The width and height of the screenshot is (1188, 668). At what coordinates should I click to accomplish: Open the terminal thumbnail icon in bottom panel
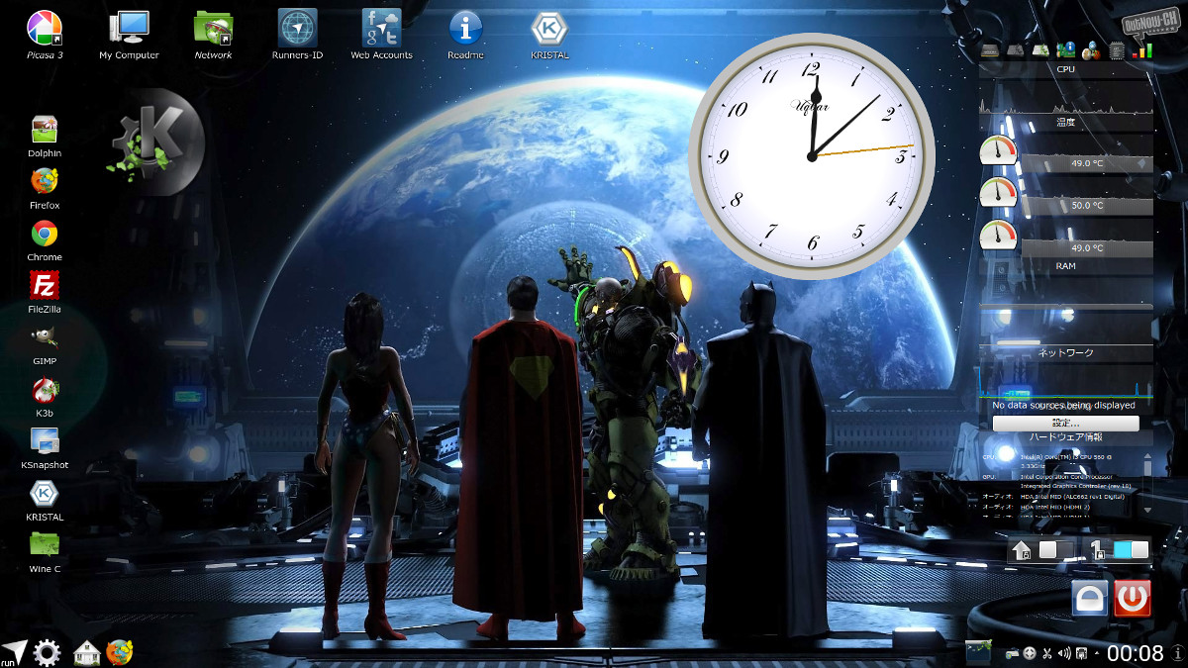click(x=978, y=652)
